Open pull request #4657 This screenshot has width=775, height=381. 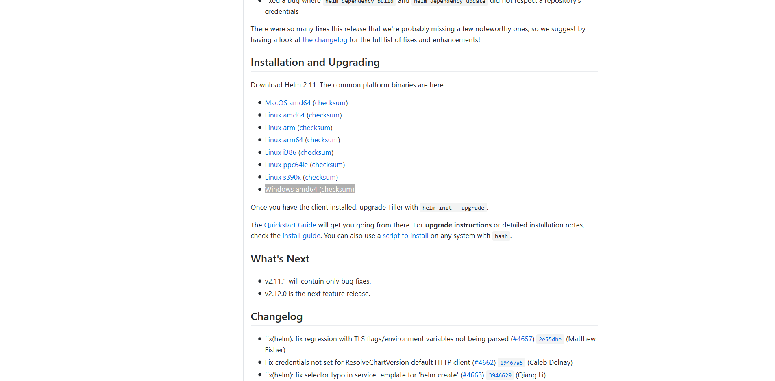tap(522, 339)
